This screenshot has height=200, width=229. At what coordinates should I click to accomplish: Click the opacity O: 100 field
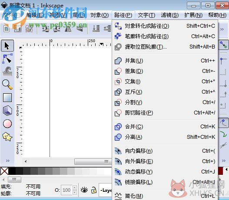pyautogui.click(x=66, y=190)
